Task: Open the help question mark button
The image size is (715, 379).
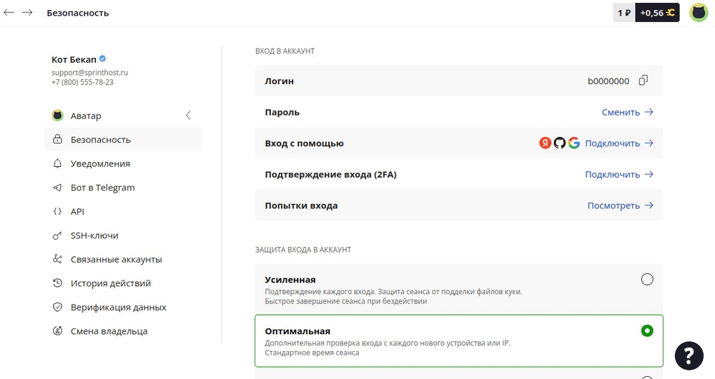Action: (x=689, y=355)
